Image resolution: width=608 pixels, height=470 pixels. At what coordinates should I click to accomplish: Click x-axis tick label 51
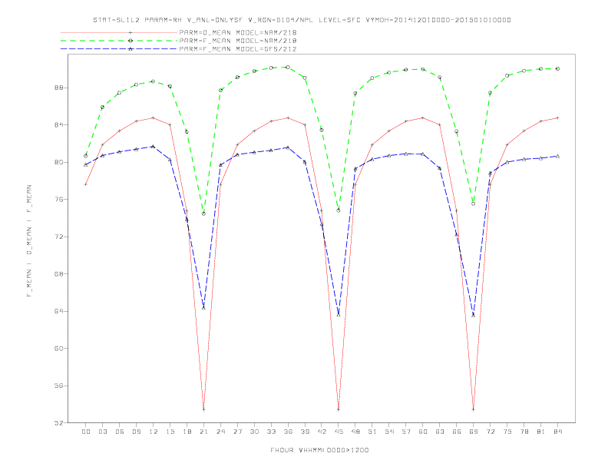[372, 432]
